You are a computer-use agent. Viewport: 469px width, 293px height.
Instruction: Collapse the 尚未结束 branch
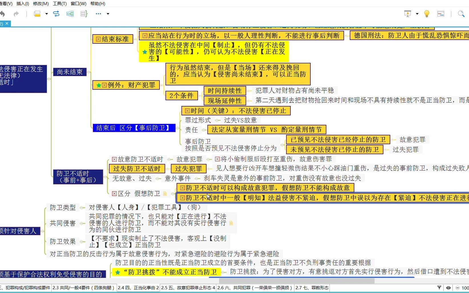(89, 72)
